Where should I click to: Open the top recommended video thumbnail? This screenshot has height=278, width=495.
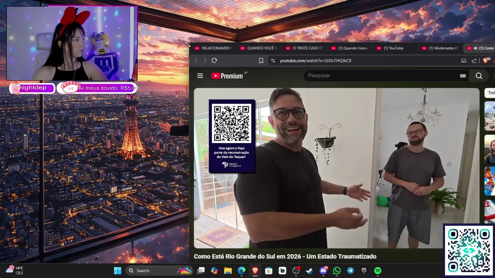[490, 116]
